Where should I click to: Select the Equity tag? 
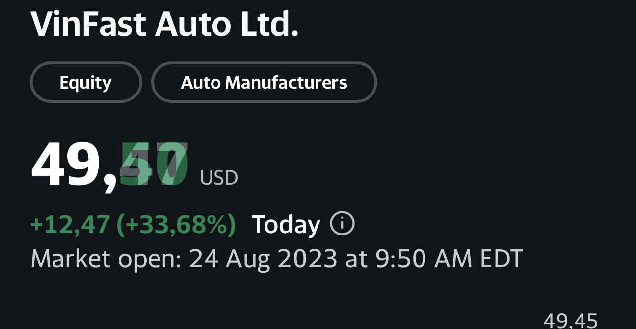tap(86, 82)
